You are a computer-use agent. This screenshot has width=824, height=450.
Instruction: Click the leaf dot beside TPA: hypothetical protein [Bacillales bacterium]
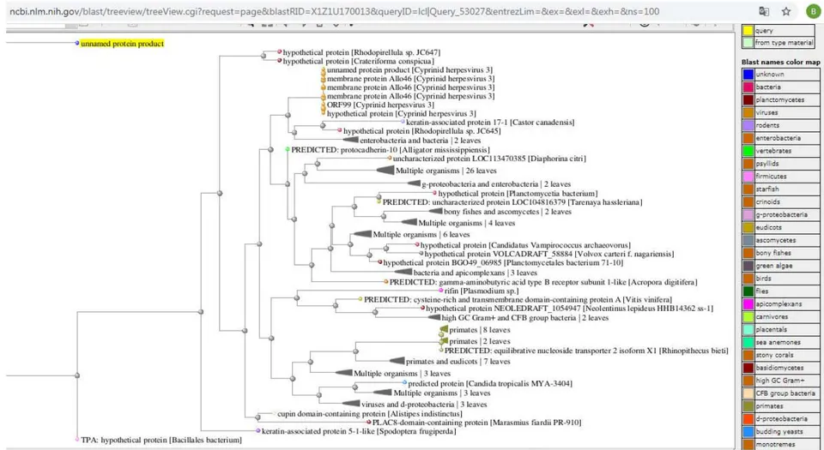(77, 440)
